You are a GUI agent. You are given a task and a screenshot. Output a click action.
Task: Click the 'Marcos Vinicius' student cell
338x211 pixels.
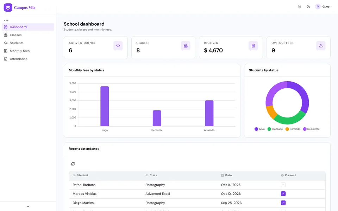[x=84, y=193]
